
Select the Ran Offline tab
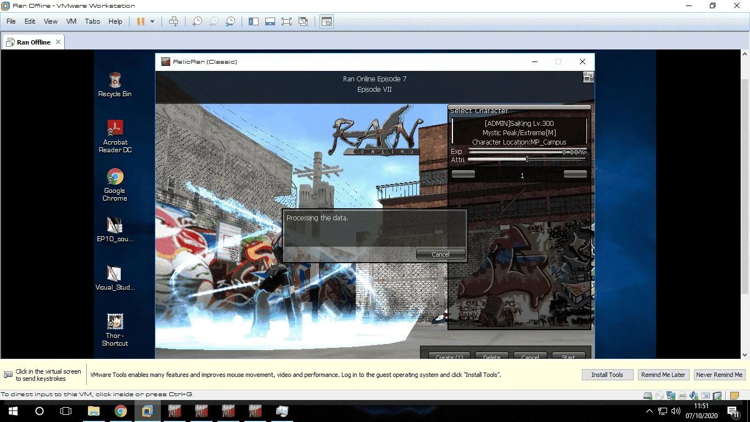(x=33, y=42)
